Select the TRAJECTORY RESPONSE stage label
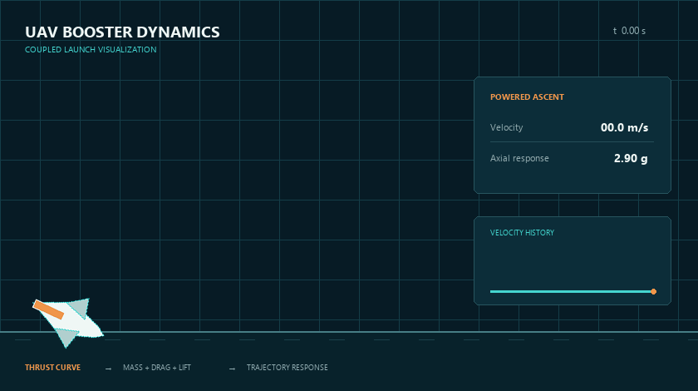Image resolution: width=698 pixels, height=391 pixels. pyautogui.click(x=288, y=368)
